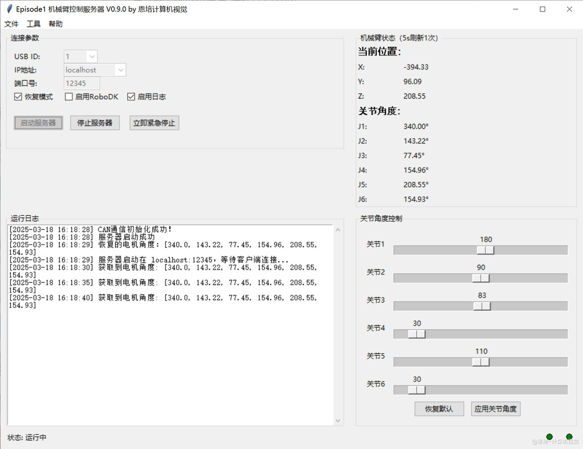This screenshot has height=449, width=583.
Task: Click the 恢复默认 button
Action: 439,409
